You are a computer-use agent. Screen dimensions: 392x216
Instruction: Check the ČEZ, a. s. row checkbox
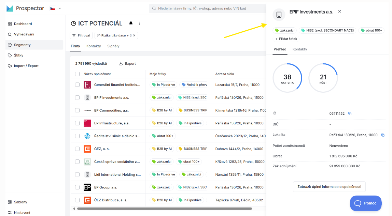[x=78, y=149]
